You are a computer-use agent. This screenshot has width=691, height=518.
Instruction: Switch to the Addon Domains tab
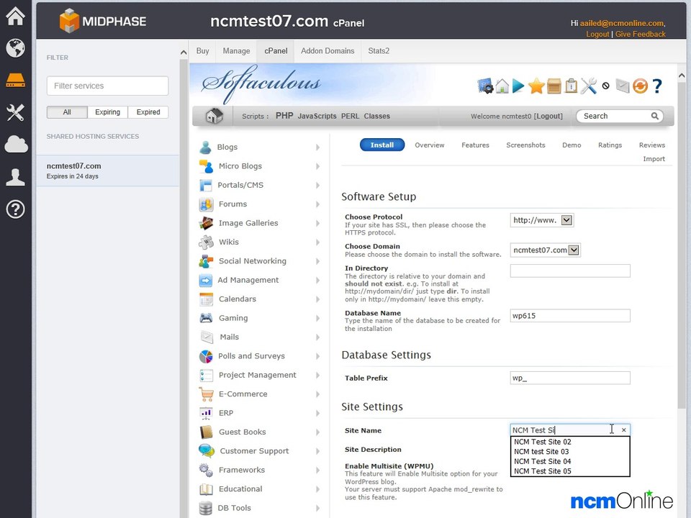(x=328, y=51)
